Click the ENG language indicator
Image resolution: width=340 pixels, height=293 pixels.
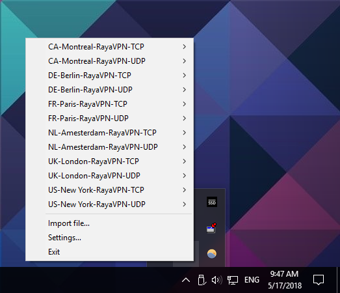(252, 280)
